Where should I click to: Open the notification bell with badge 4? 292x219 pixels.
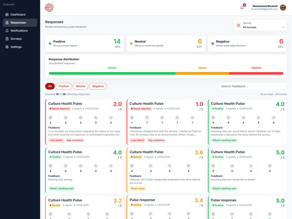click(x=242, y=8)
